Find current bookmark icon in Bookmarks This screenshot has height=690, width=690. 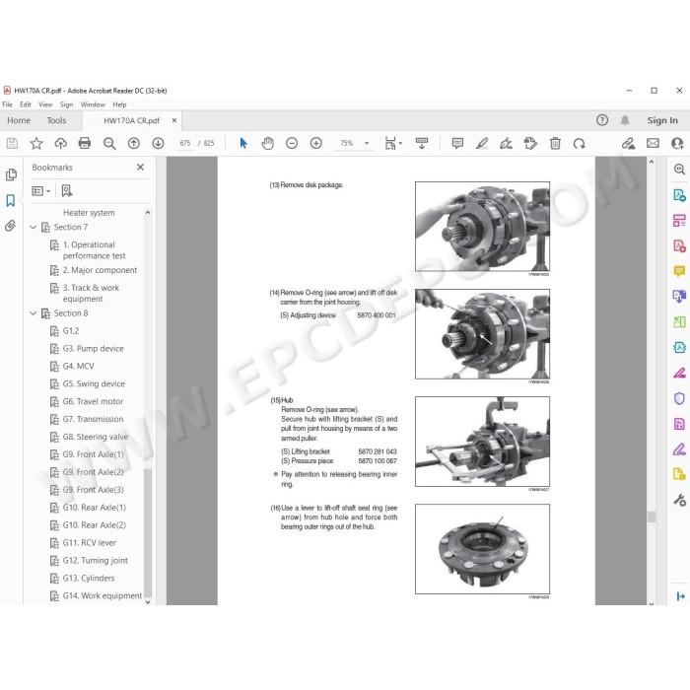pyautogui.click(x=66, y=190)
